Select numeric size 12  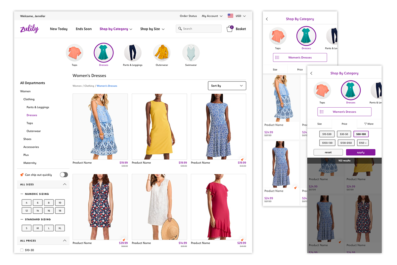(26, 211)
